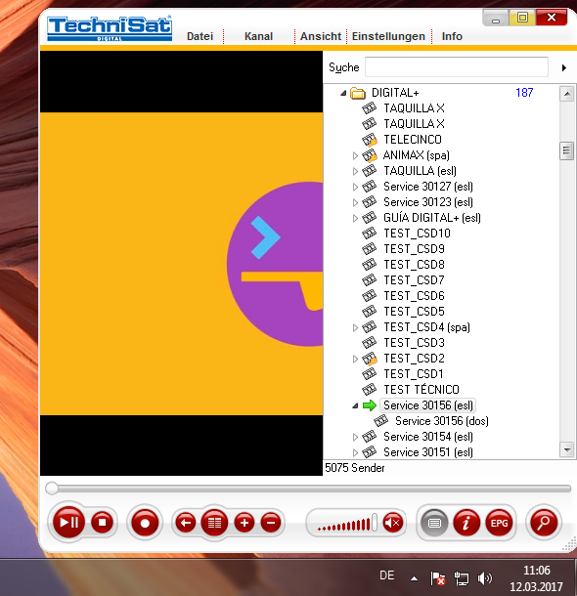Select the TEST_CSD1 channel
This screenshot has width=577, height=596.
coord(414,373)
